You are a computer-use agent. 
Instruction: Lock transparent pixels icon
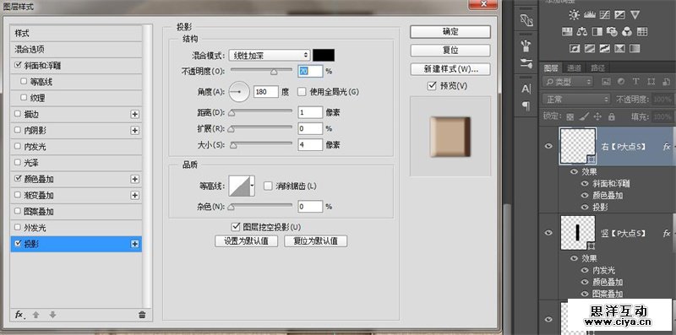coord(570,116)
